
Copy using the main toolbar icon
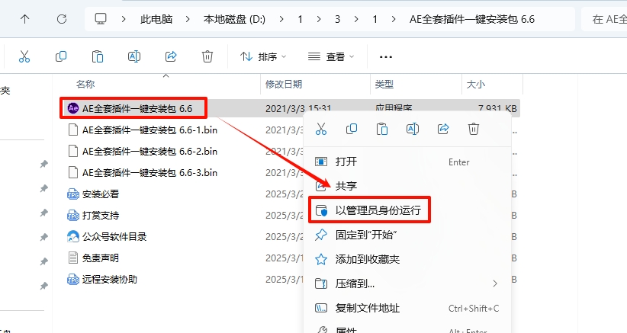(x=61, y=56)
